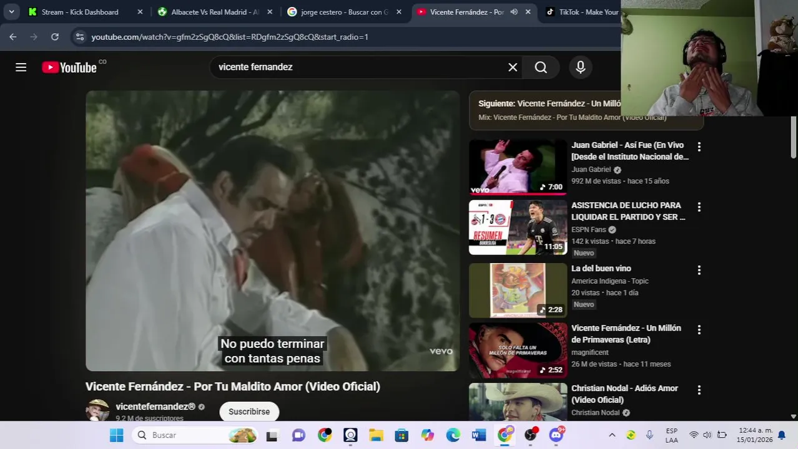Viewport: 798px width, 449px height.
Task: Open more options for ESPN Fans video
Action: point(699,206)
